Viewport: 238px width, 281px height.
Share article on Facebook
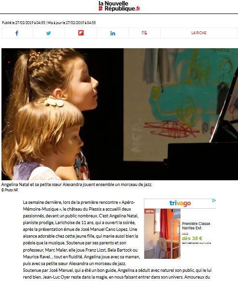(x=17, y=33)
